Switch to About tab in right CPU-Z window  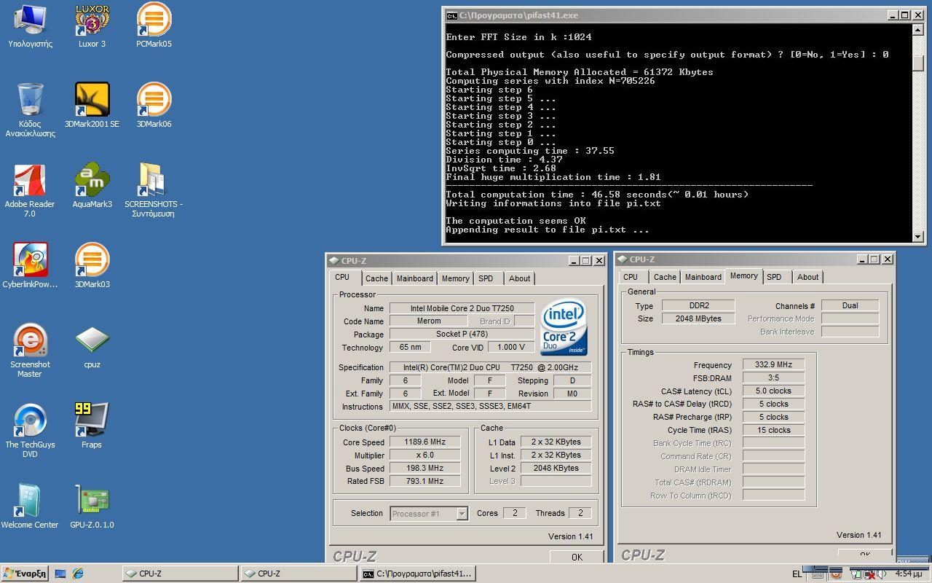click(x=807, y=277)
